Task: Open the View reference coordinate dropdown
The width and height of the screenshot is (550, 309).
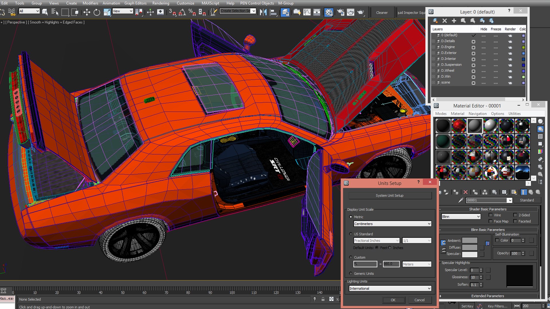Action: pos(123,11)
